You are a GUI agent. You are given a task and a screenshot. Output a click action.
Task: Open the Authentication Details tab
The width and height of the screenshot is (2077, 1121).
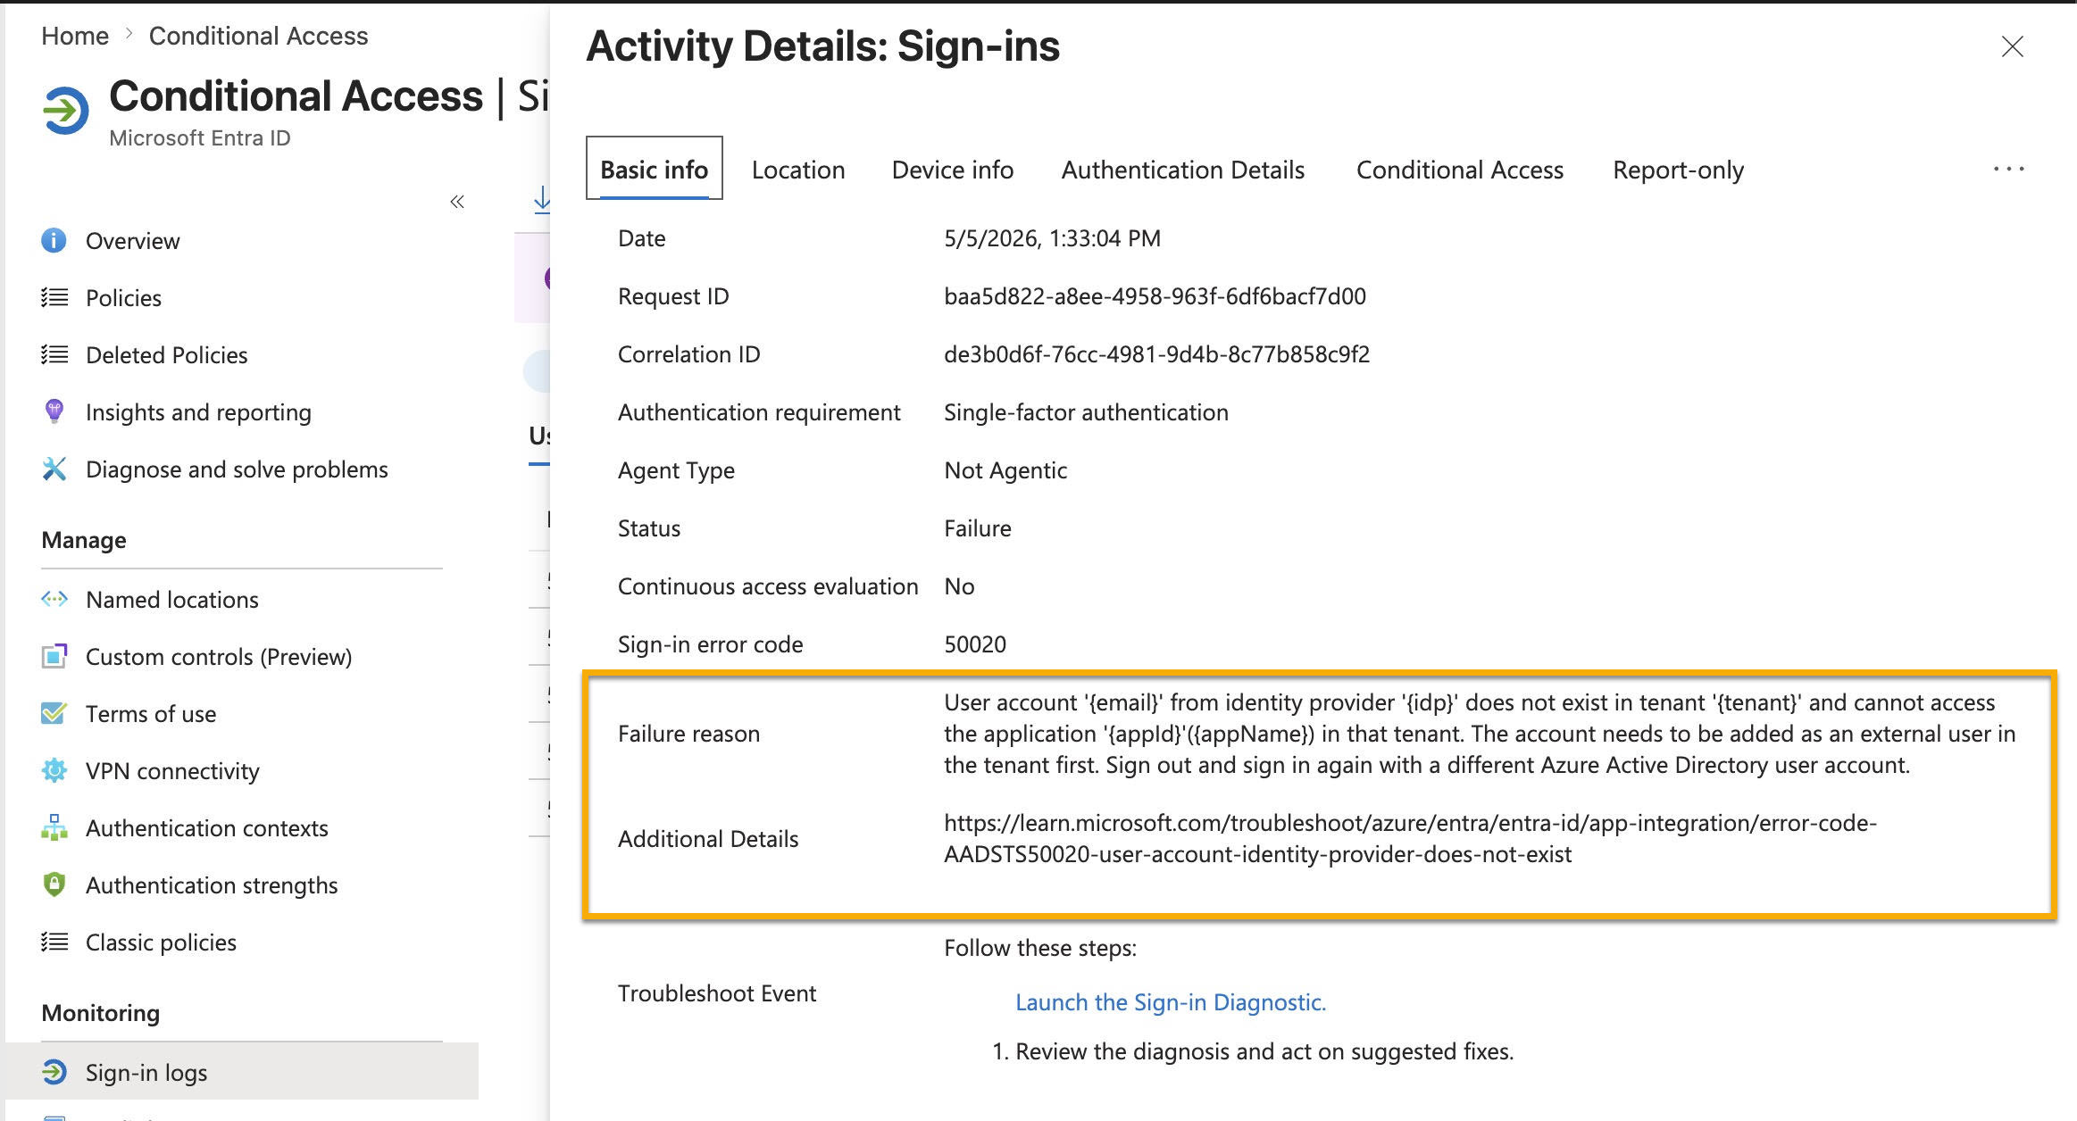point(1183,170)
